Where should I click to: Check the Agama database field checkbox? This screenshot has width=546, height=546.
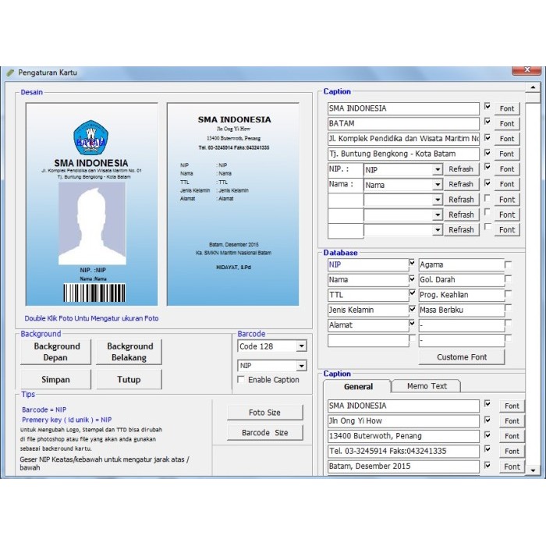pos(509,265)
